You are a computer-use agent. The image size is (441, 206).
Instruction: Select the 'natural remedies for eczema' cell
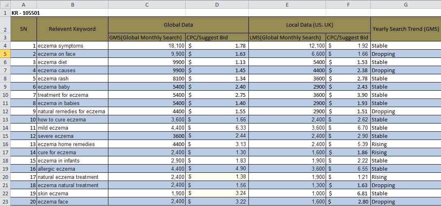pos(72,111)
